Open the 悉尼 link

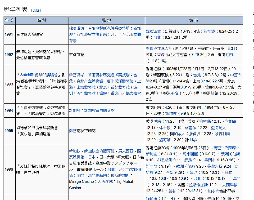tap(188, 160)
